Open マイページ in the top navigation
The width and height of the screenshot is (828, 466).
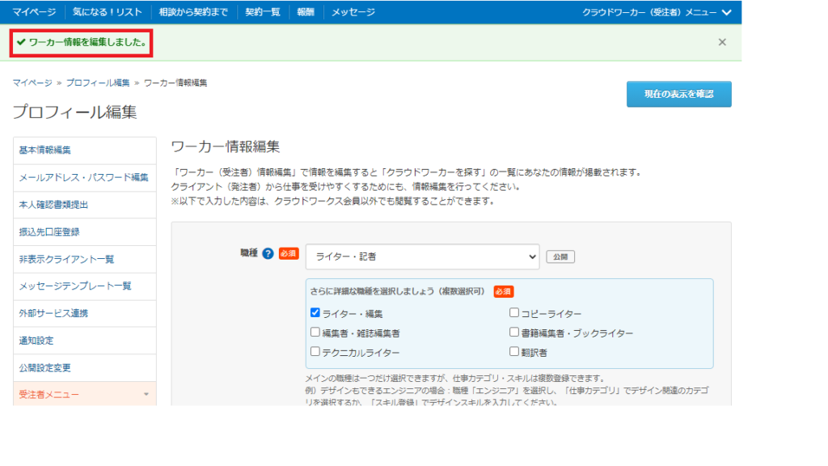click(x=33, y=12)
